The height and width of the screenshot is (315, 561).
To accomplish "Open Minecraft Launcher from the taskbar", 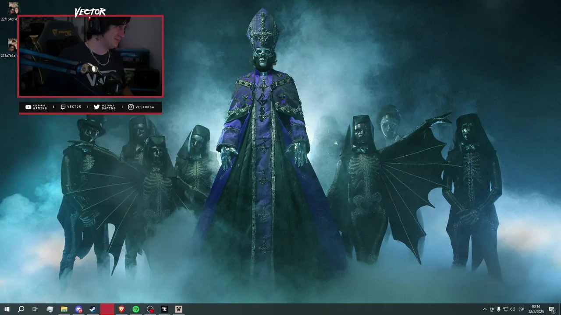I will pyautogui.click(x=178, y=309).
